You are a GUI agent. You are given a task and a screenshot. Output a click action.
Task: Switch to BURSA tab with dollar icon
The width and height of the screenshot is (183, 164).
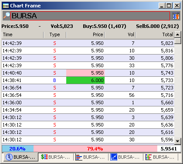tap(55, 157)
